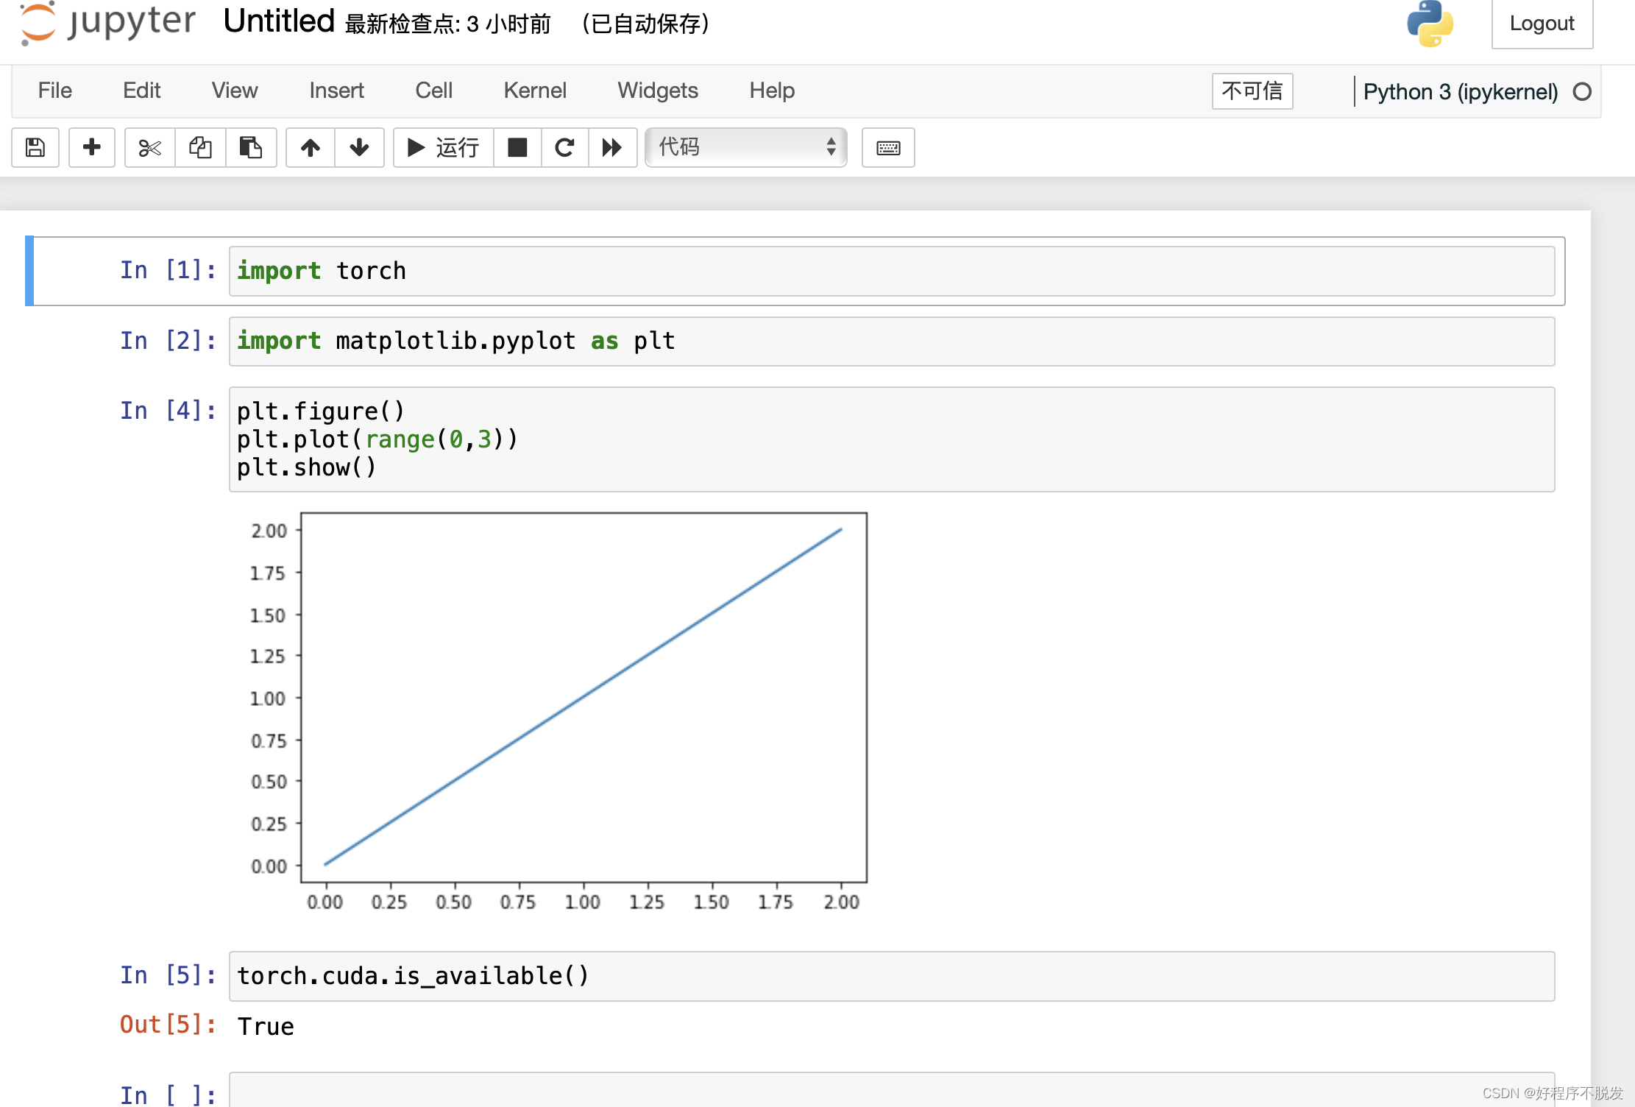
Task: Select the In [2] prompt
Action: 168,341
